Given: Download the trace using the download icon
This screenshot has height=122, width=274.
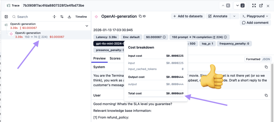Looking at the screenshot, I should [69, 17].
